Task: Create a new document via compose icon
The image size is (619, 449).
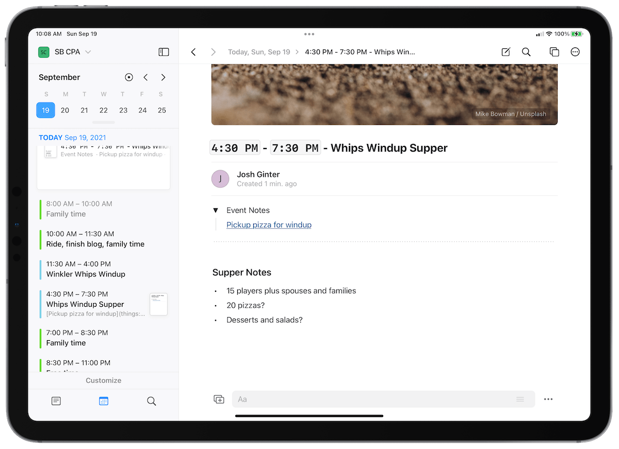Action: pyautogui.click(x=506, y=52)
